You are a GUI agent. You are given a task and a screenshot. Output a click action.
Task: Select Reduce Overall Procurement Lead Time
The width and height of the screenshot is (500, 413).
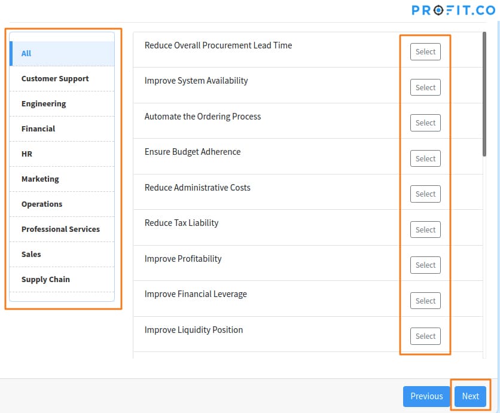pos(425,51)
